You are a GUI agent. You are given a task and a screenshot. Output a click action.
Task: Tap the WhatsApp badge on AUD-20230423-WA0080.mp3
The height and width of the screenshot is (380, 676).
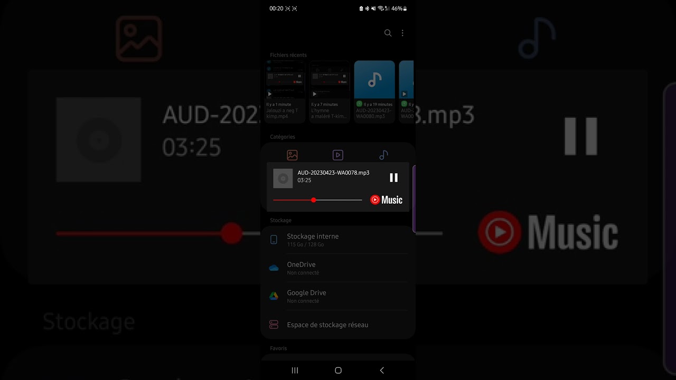[x=359, y=104]
